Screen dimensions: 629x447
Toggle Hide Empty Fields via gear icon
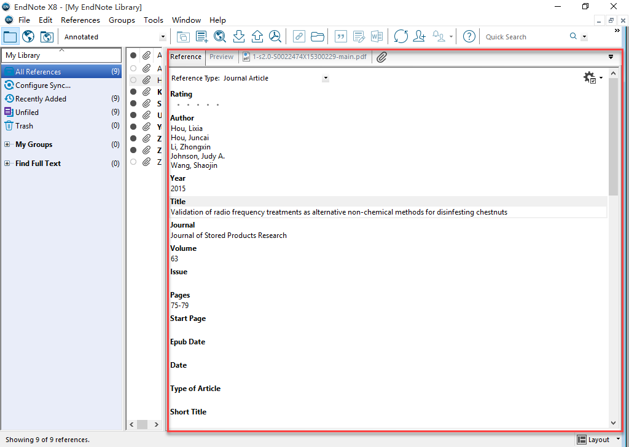click(590, 78)
